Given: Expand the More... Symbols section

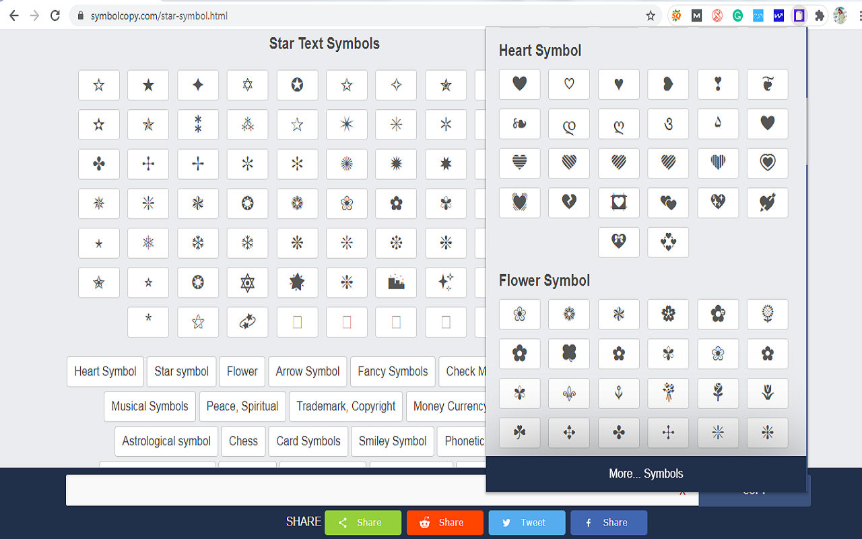Looking at the screenshot, I should tap(646, 473).
